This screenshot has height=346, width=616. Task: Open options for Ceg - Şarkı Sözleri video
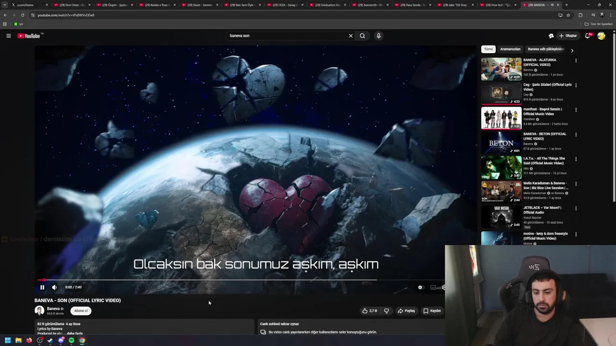[x=576, y=85]
